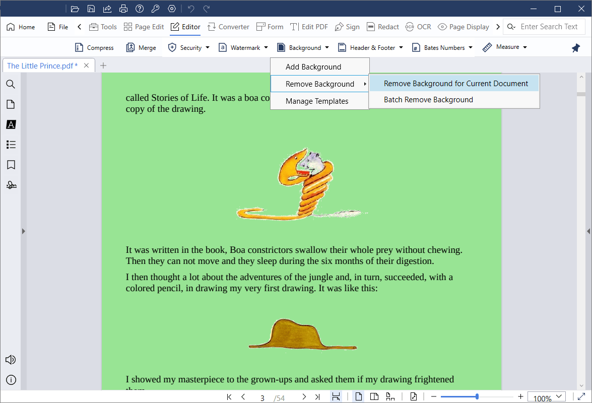Click the read aloud speaker icon
The image size is (592, 403).
pos(11,360)
